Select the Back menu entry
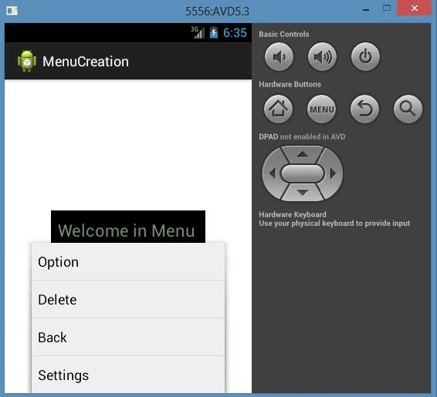 [x=128, y=337]
